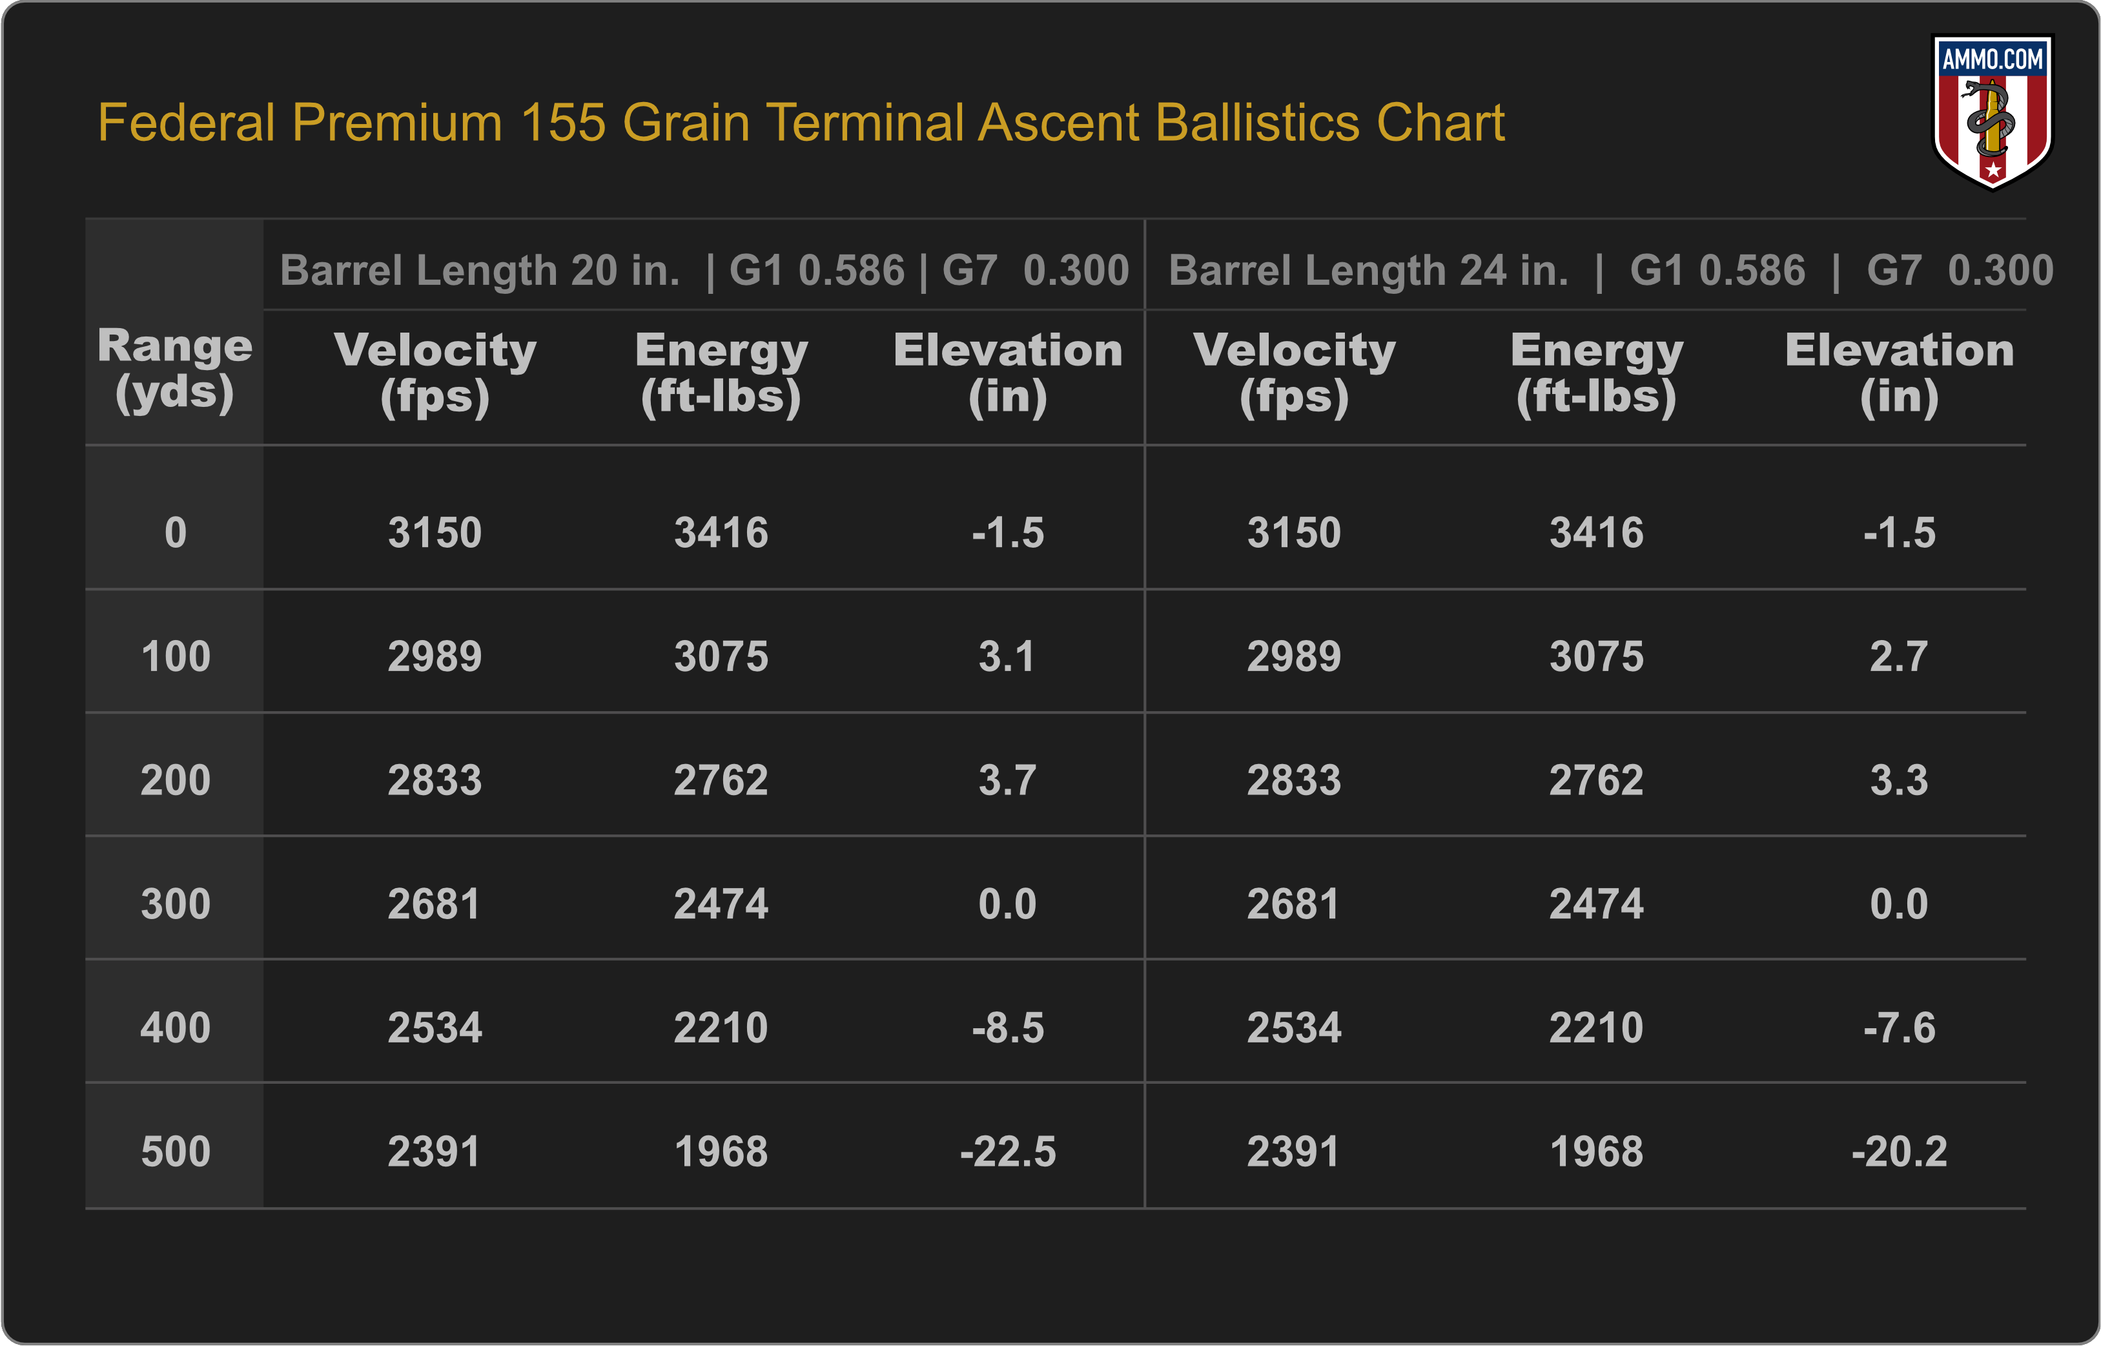This screenshot has height=1346, width=2101.
Task: Select the Barrel Length 24 in. header
Action: click(x=1610, y=270)
